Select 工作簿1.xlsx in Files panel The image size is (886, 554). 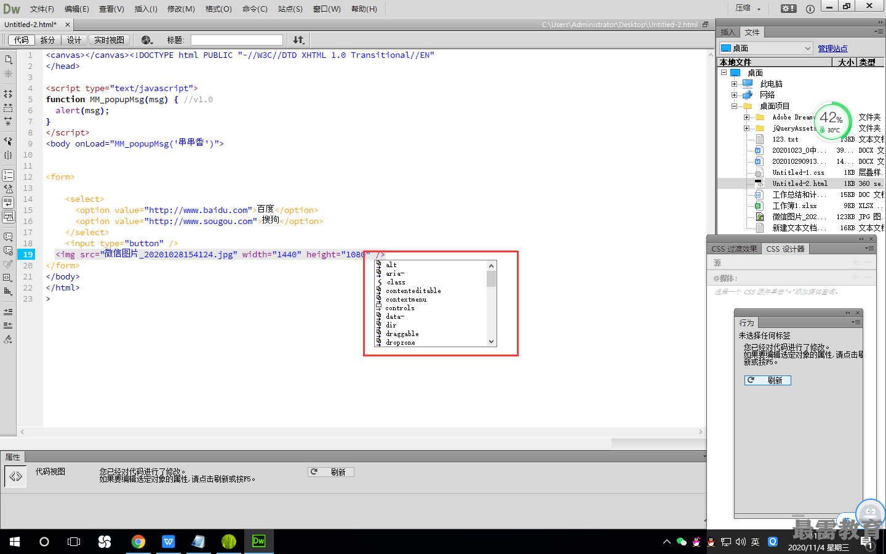794,206
